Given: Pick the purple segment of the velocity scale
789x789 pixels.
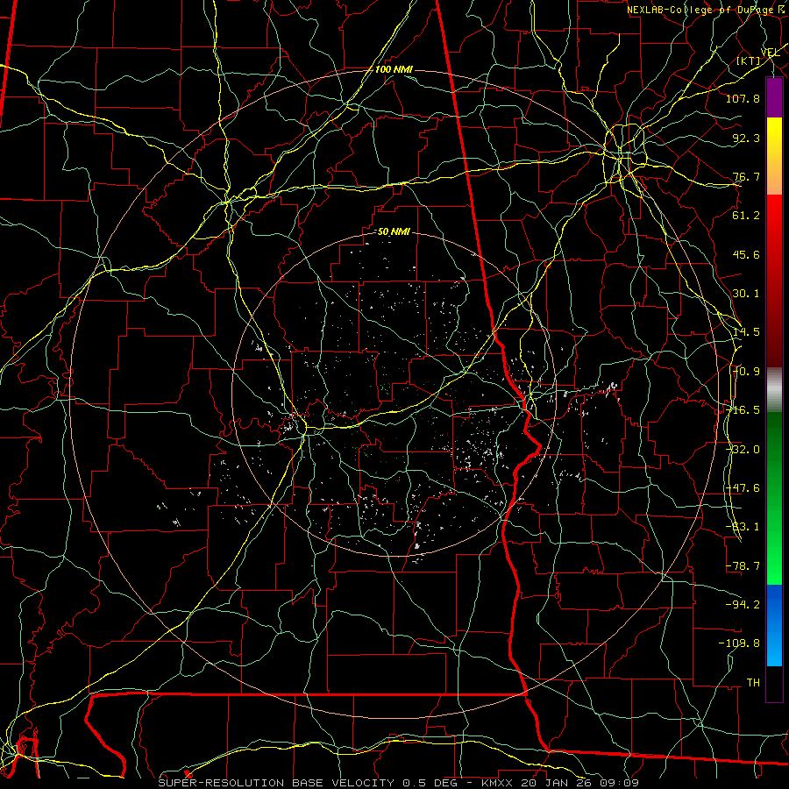Looking at the screenshot, I should (x=774, y=97).
